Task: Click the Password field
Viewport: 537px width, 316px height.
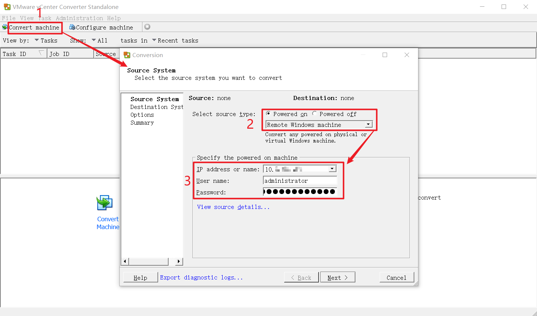Action: coord(300,192)
